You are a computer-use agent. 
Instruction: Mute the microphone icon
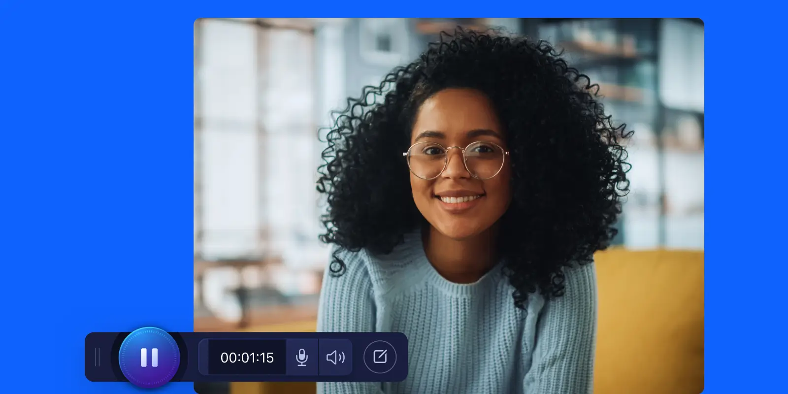tap(302, 357)
